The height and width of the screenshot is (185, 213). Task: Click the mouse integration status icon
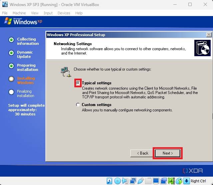179,181
